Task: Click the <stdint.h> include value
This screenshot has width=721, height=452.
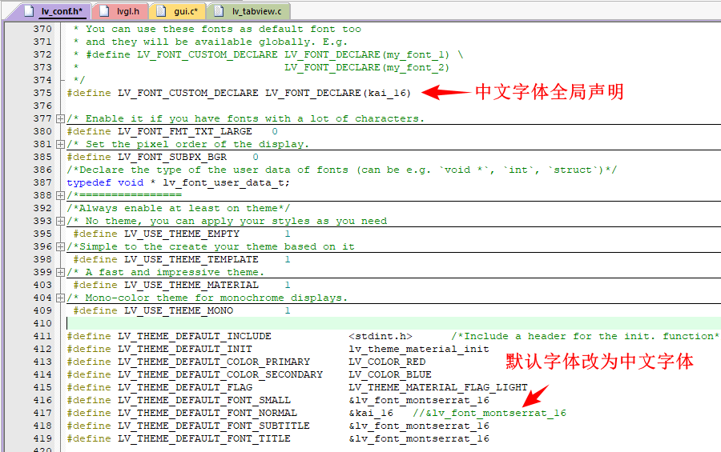Action: point(380,336)
